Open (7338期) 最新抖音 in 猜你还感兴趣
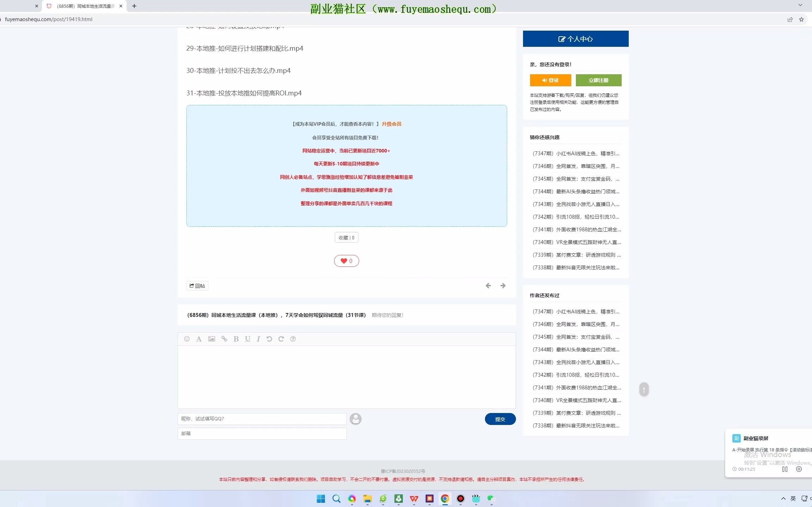The image size is (812, 507). 576,268
